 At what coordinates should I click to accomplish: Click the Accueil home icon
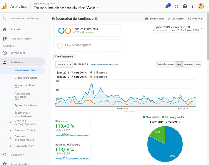5,29
